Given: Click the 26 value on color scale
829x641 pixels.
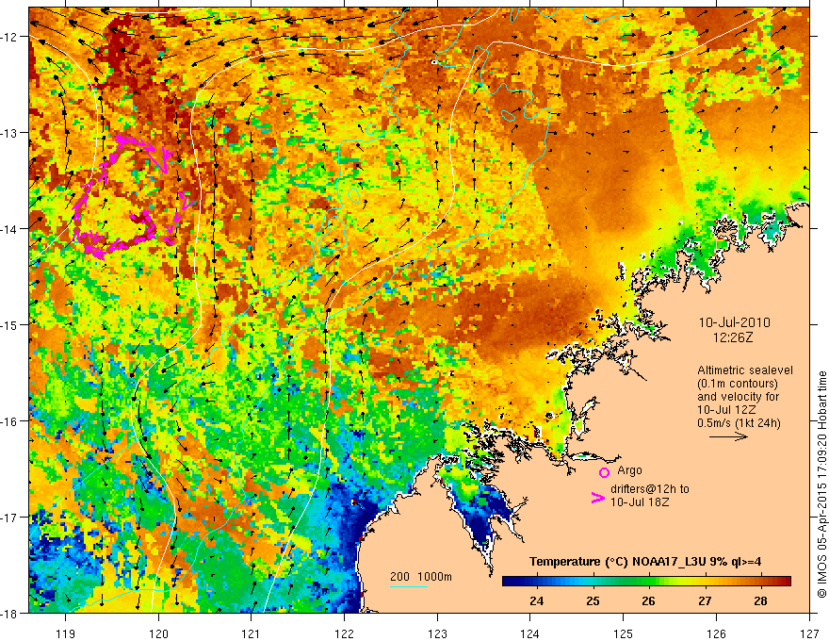Looking at the screenshot, I should [x=648, y=600].
